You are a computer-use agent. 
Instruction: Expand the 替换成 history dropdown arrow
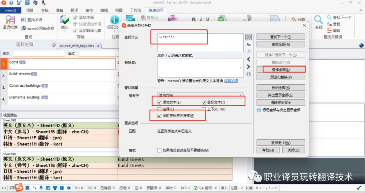[x=241, y=68]
